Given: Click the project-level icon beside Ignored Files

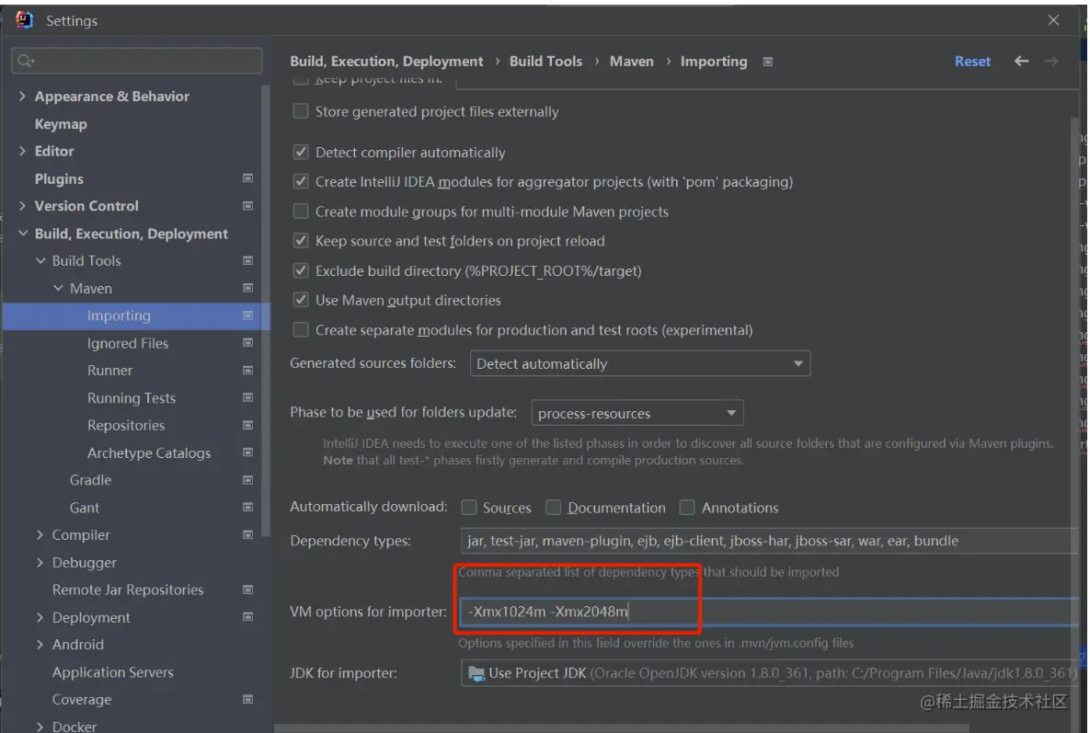Looking at the screenshot, I should (247, 342).
